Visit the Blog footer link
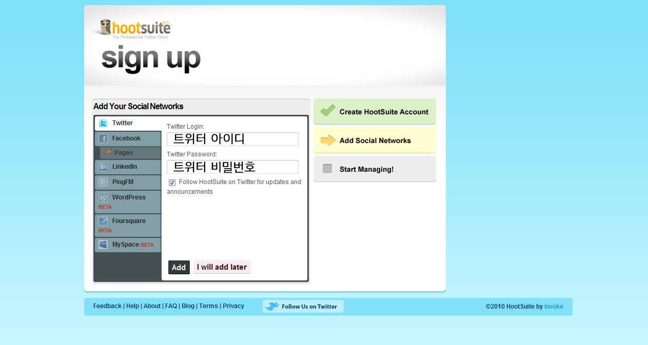The width and height of the screenshot is (648, 345). tap(188, 306)
